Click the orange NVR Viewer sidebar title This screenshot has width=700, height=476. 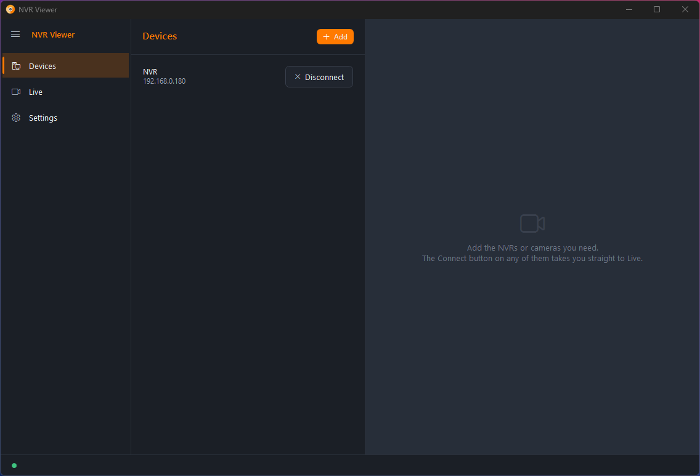coord(53,35)
